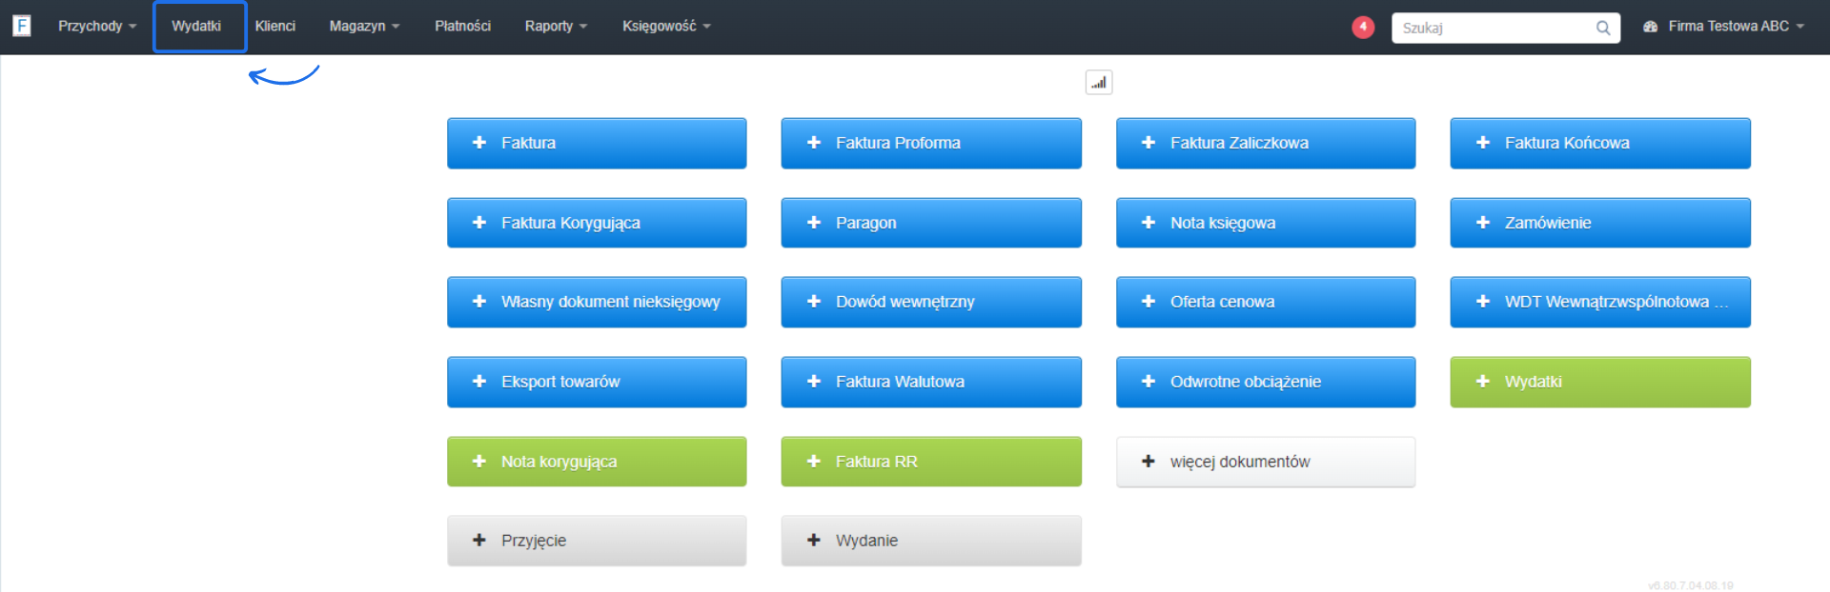
Task: Create a new Paragon
Action: point(931,223)
